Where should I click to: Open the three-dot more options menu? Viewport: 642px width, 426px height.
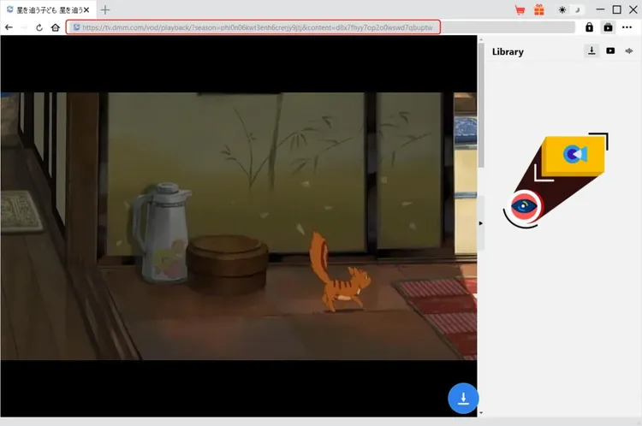[627, 27]
